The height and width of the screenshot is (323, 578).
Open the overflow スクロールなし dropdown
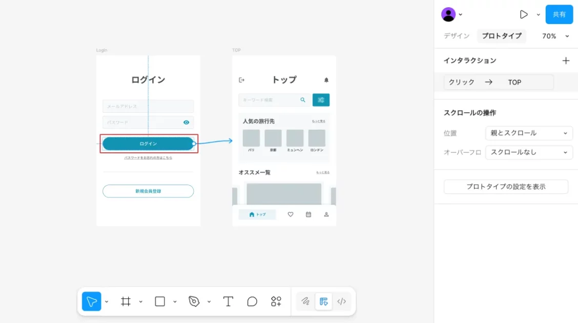point(529,152)
